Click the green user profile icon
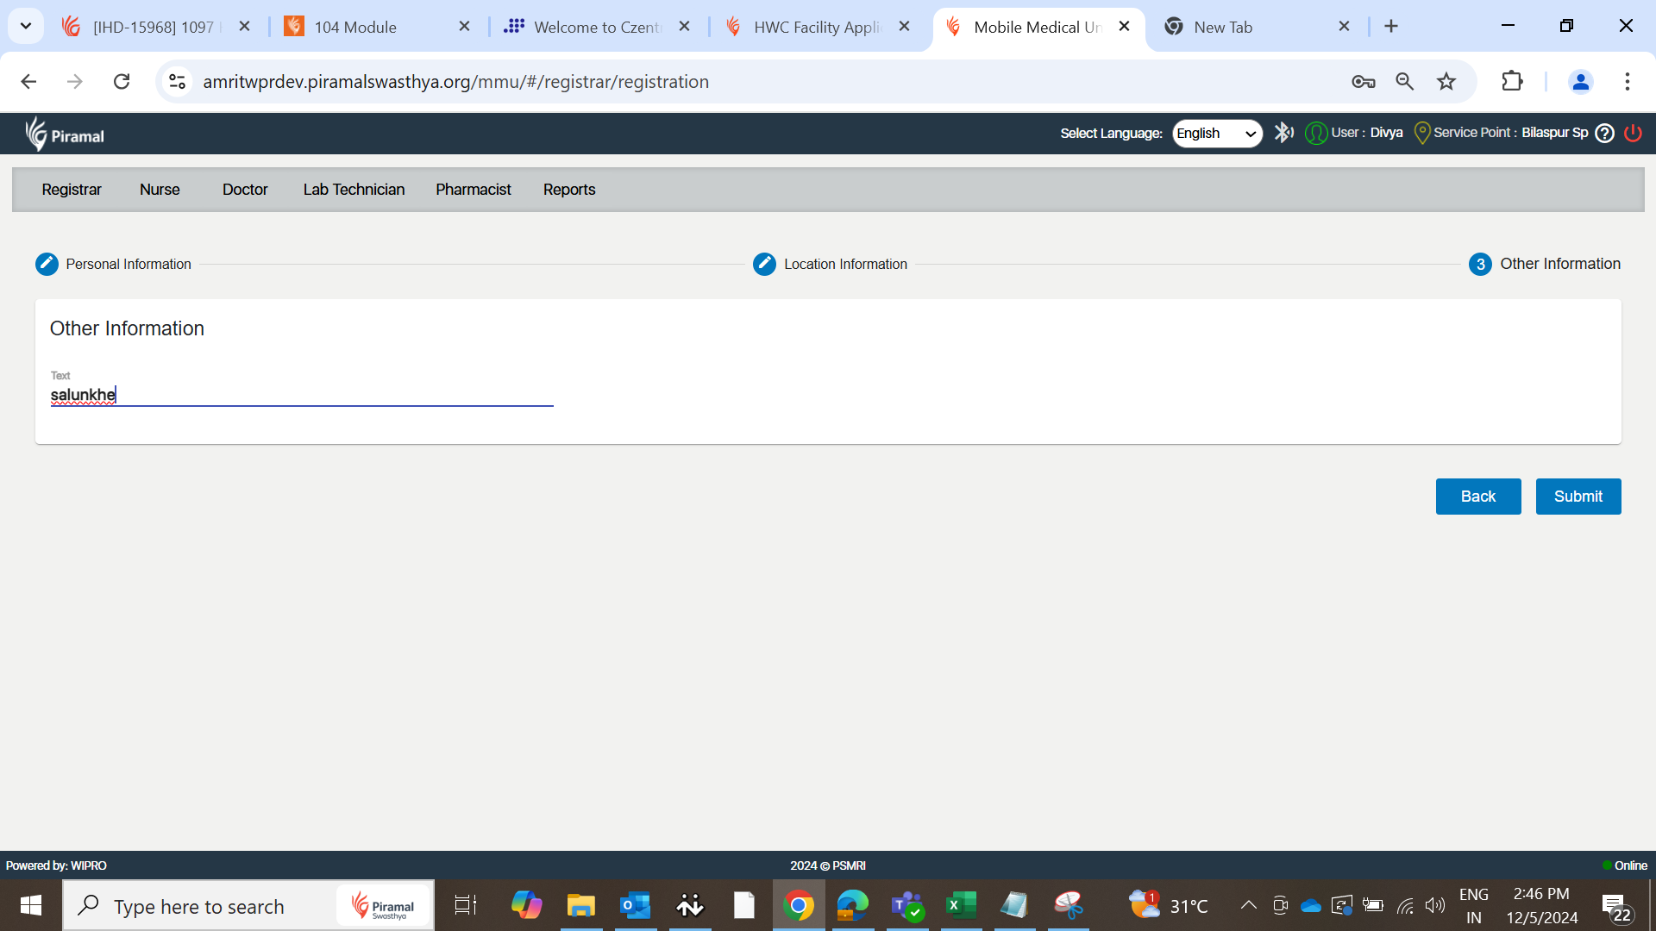The height and width of the screenshot is (931, 1656). 1316,133
